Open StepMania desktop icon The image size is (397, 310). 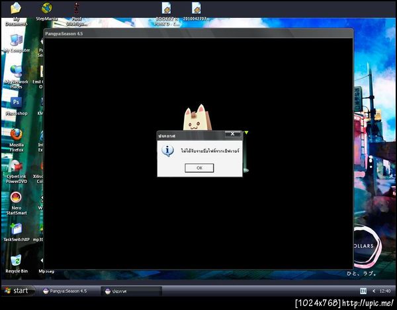coord(46,12)
